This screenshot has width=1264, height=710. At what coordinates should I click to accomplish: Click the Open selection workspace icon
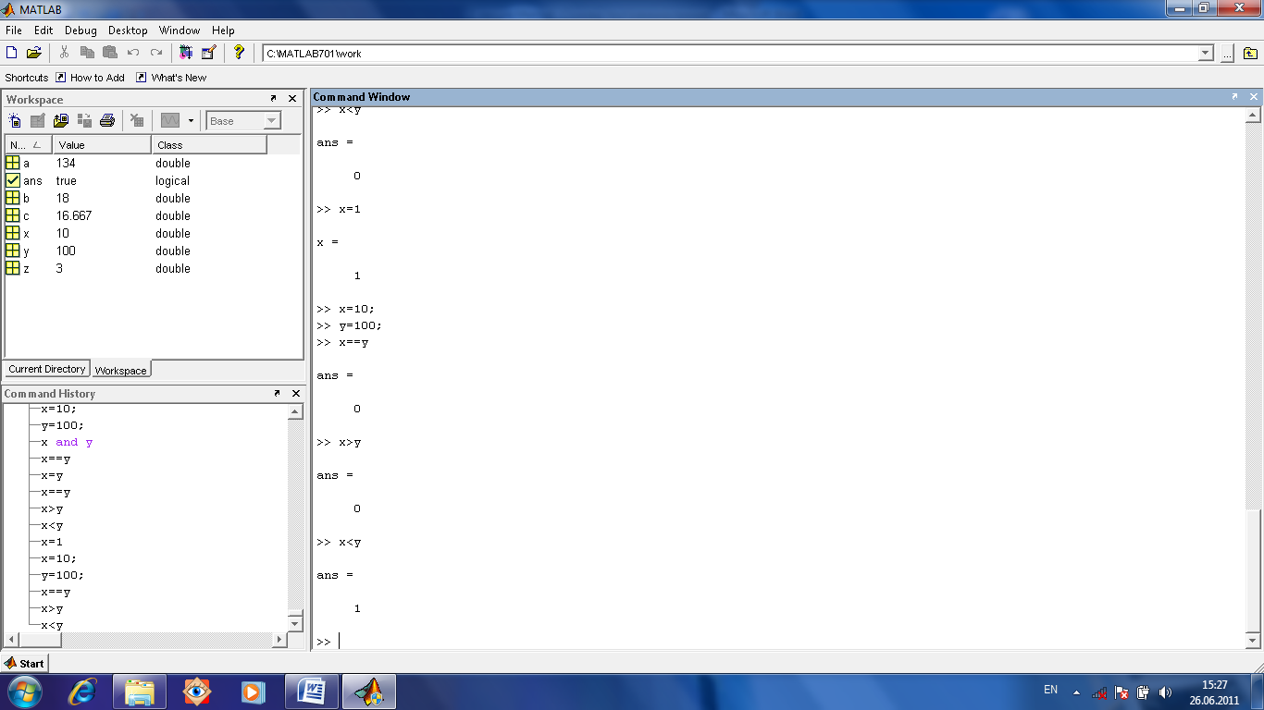coord(38,120)
